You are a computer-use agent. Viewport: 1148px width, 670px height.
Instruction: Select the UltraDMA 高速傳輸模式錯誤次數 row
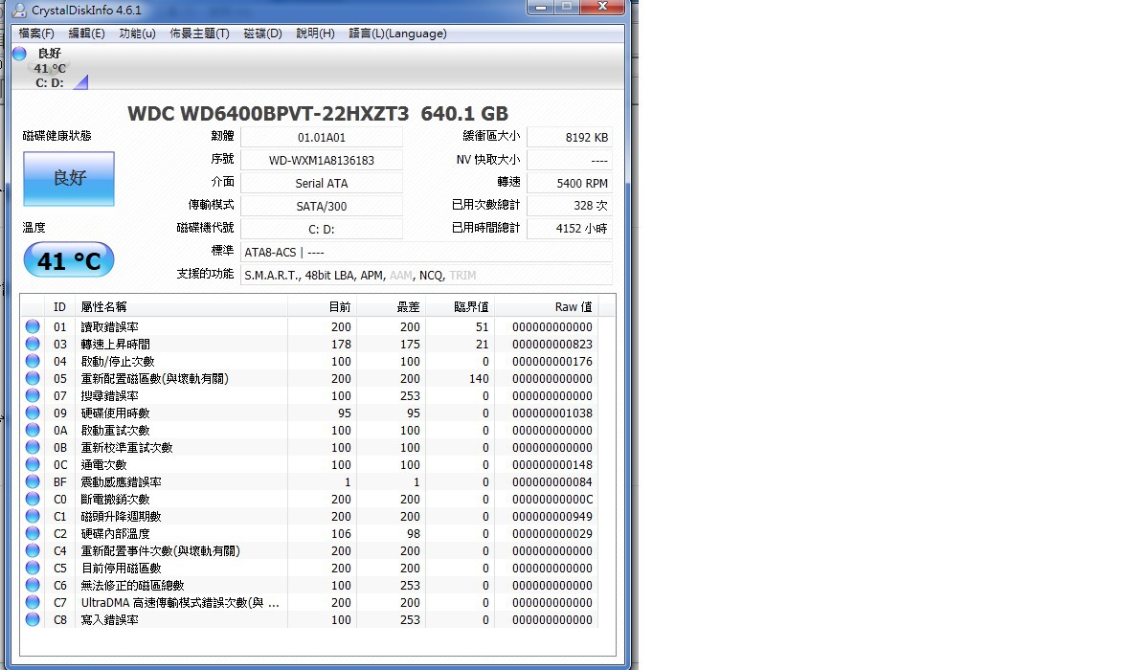click(x=309, y=602)
